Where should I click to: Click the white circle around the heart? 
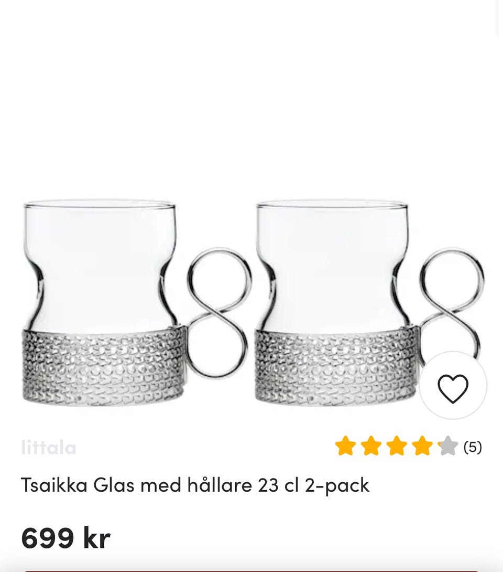click(453, 385)
